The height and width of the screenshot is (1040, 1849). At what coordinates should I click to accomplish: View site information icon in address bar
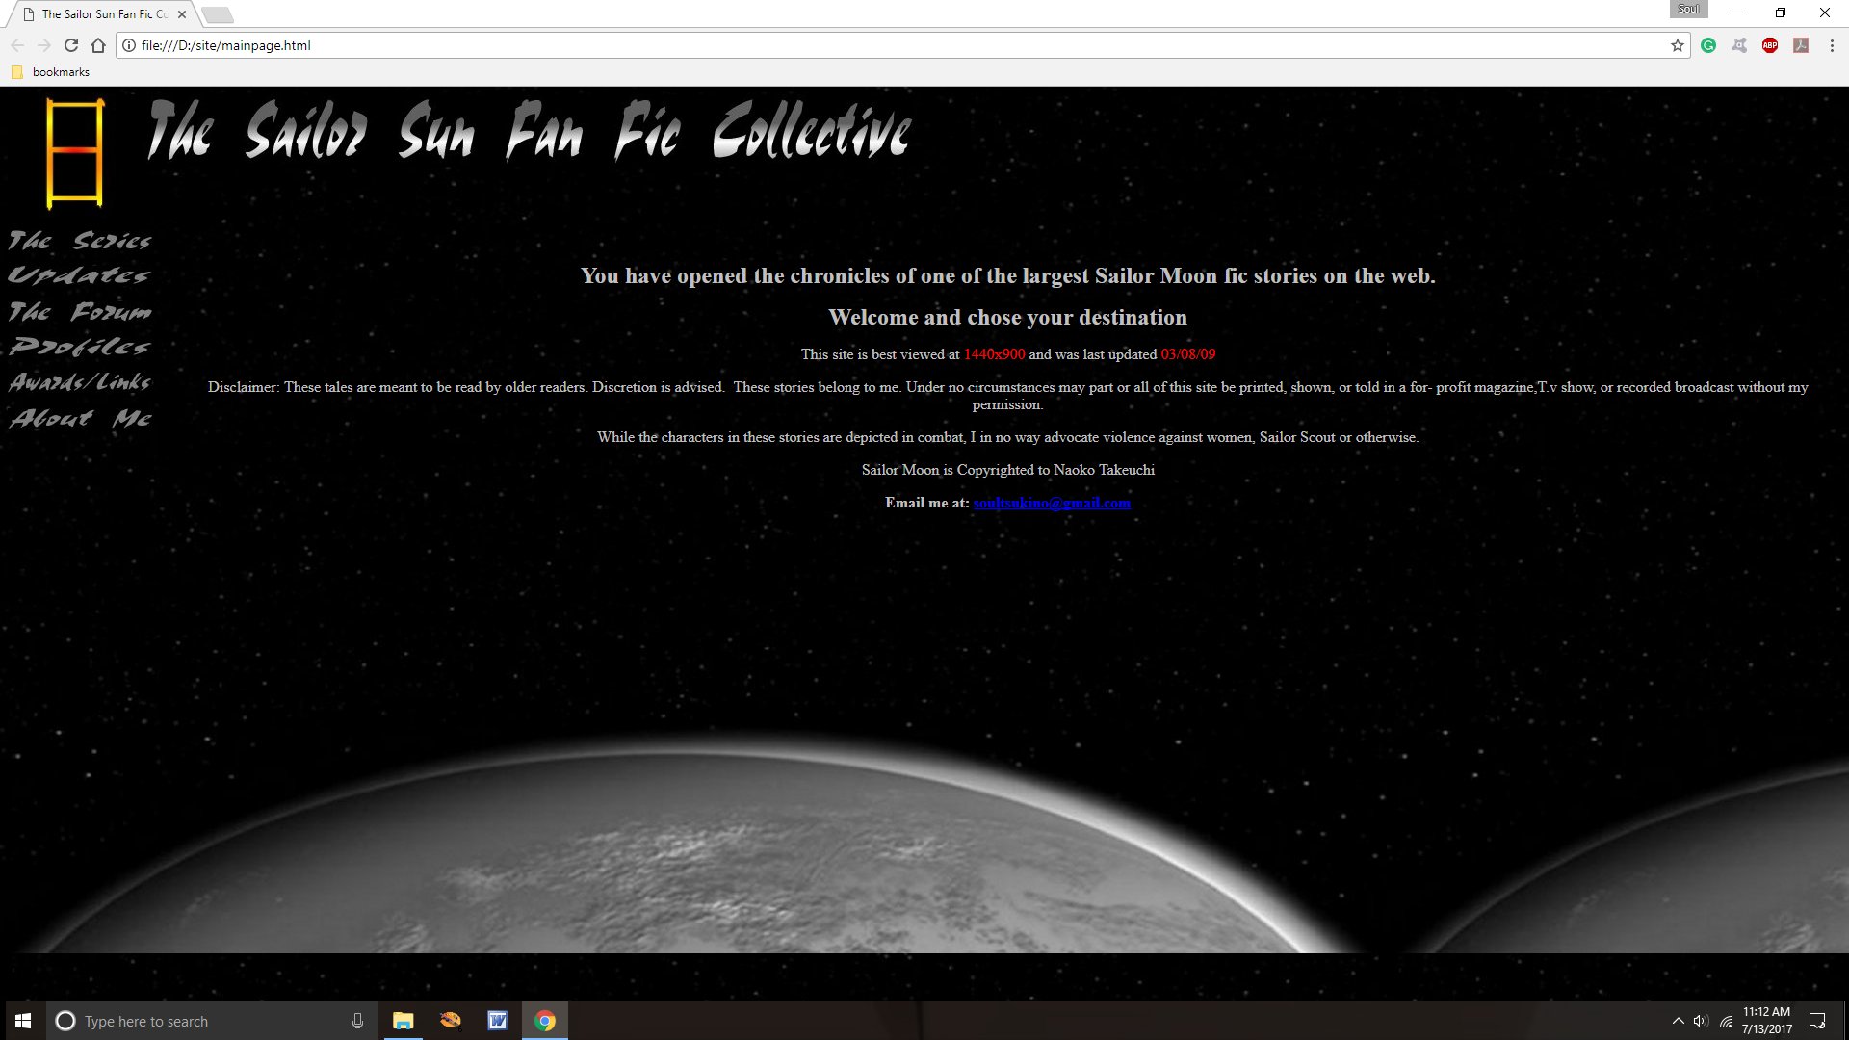[129, 45]
